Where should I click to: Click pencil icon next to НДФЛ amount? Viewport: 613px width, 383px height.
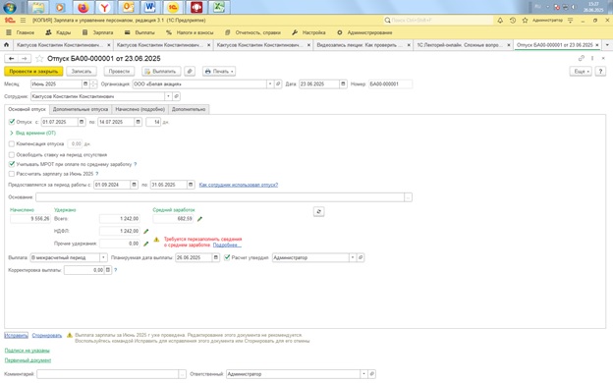(146, 232)
